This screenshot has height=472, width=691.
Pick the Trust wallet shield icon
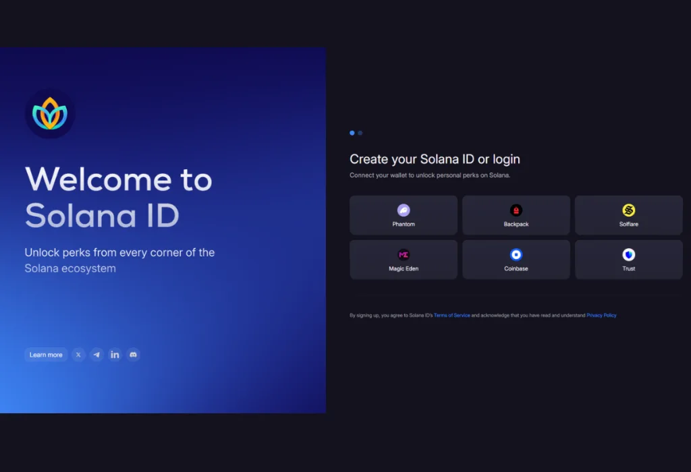(628, 255)
